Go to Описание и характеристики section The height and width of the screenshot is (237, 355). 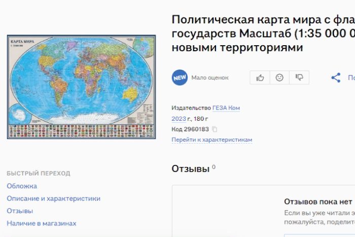(x=53, y=198)
